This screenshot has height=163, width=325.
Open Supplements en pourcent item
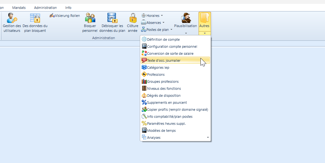point(167,103)
